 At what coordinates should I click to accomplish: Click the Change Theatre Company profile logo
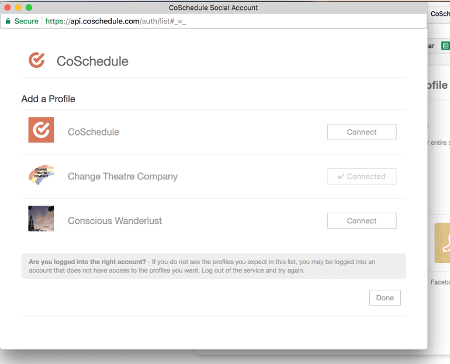point(41,175)
